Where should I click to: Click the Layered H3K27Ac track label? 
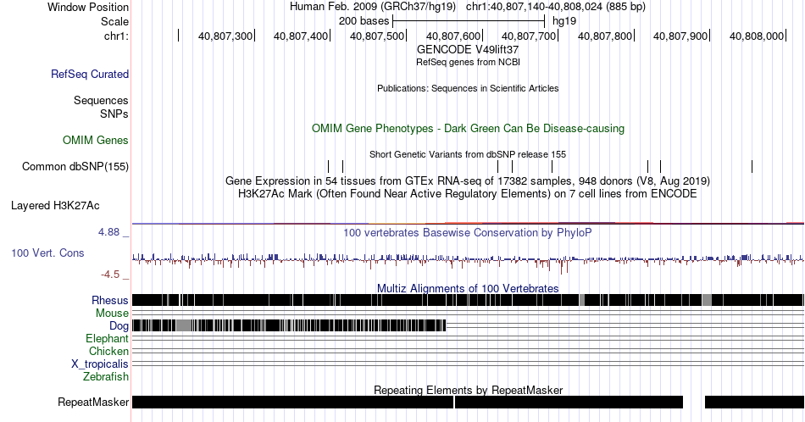coord(55,205)
